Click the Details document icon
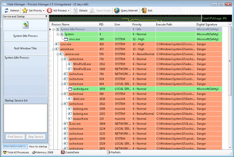The width and height of the screenshot is (234, 157). point(75,11)
